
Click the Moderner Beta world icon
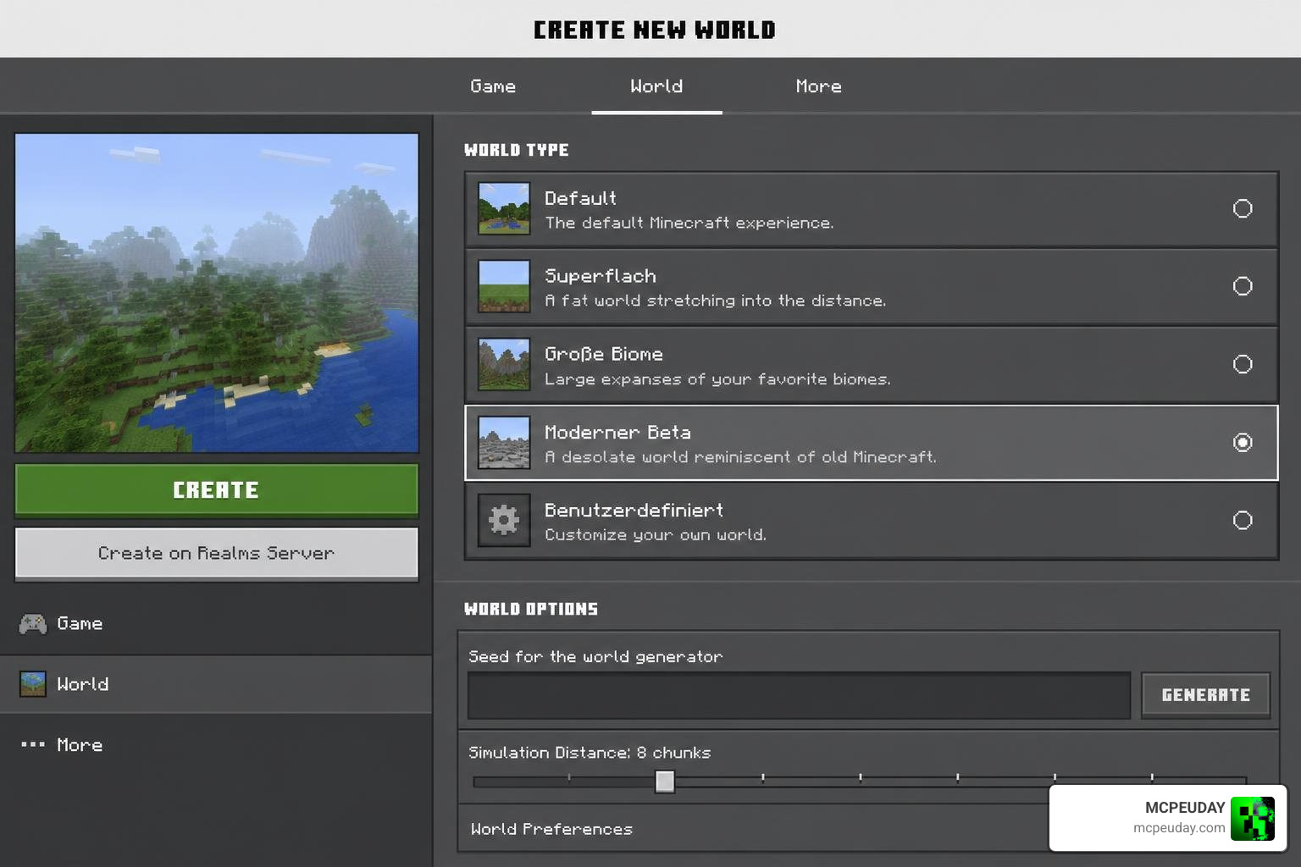point(504,442)
